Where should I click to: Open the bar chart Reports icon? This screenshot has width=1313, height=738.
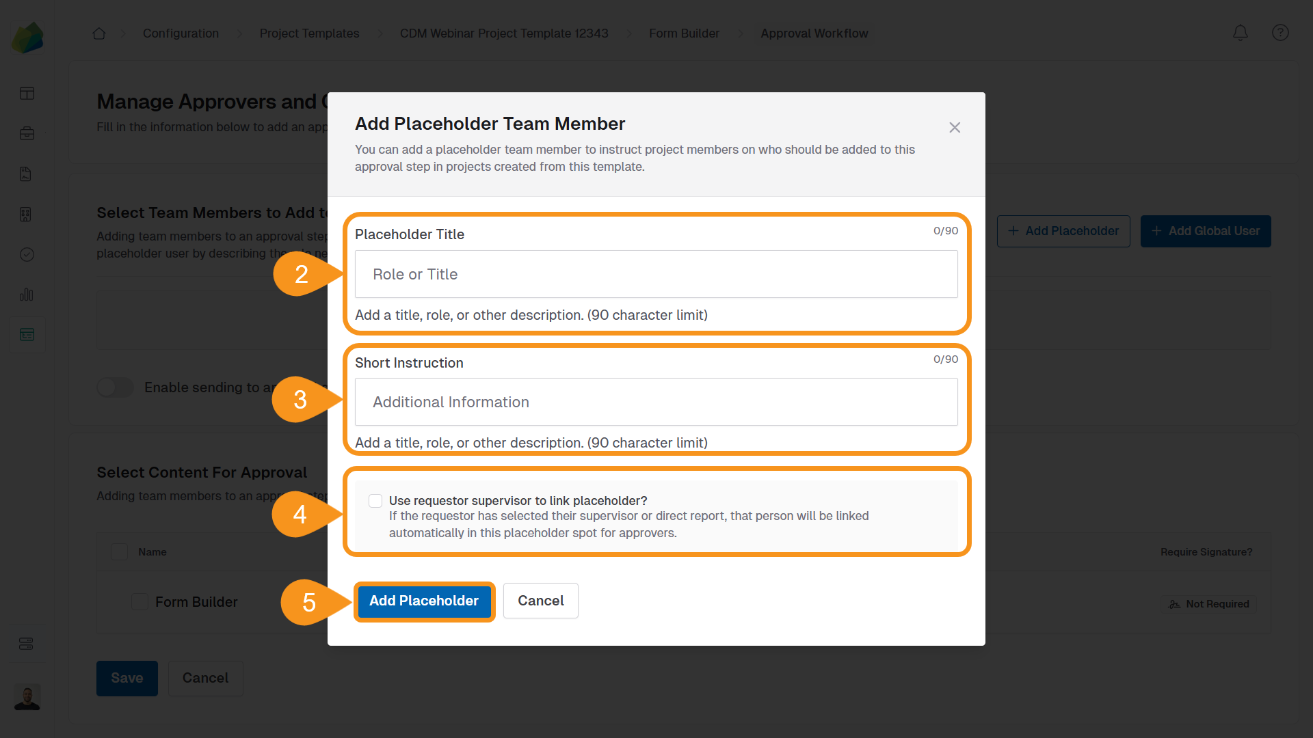pyautogui.click(x=27, y=295)
